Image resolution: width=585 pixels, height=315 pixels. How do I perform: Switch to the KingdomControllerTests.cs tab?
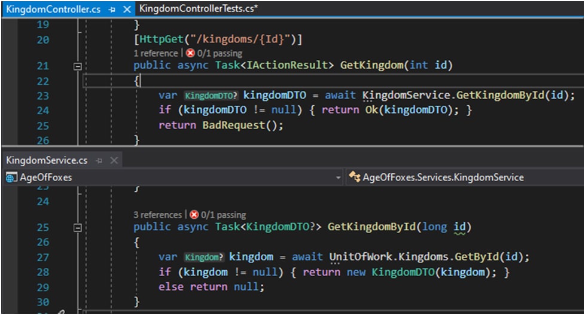pos(198,8)
